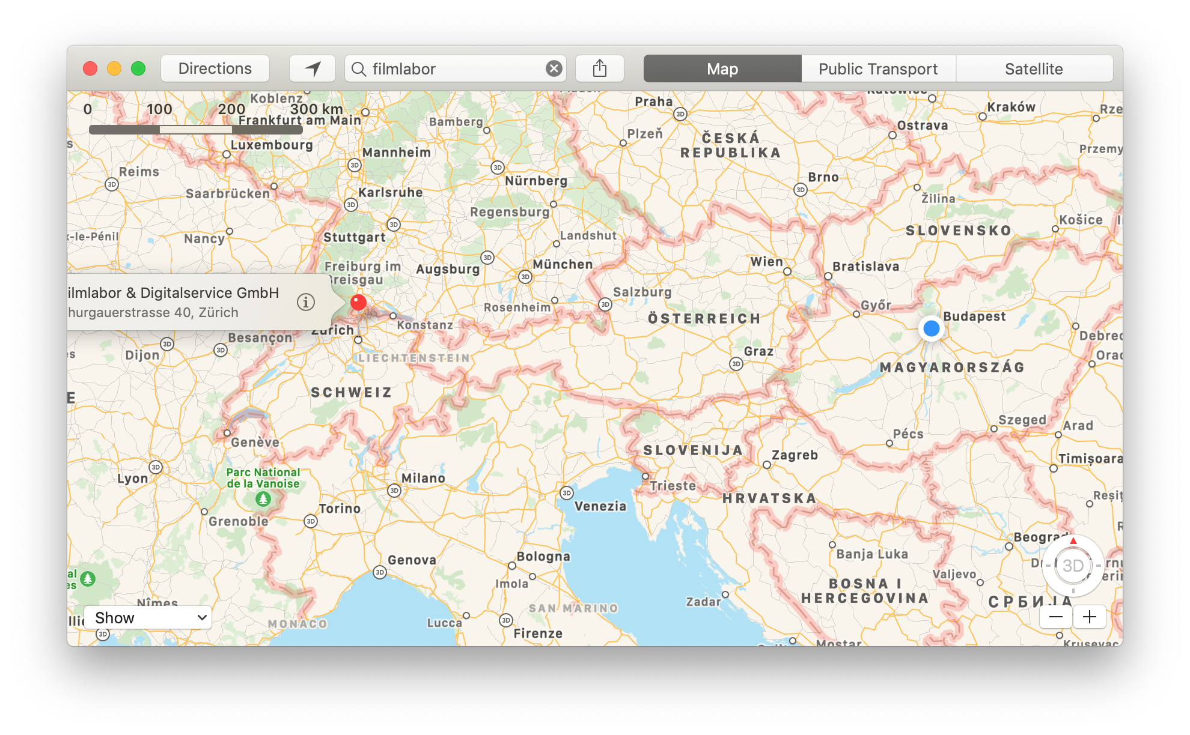Screen dimensions: 1190x735
Task: Click the Wien city label
Action: 767,262
